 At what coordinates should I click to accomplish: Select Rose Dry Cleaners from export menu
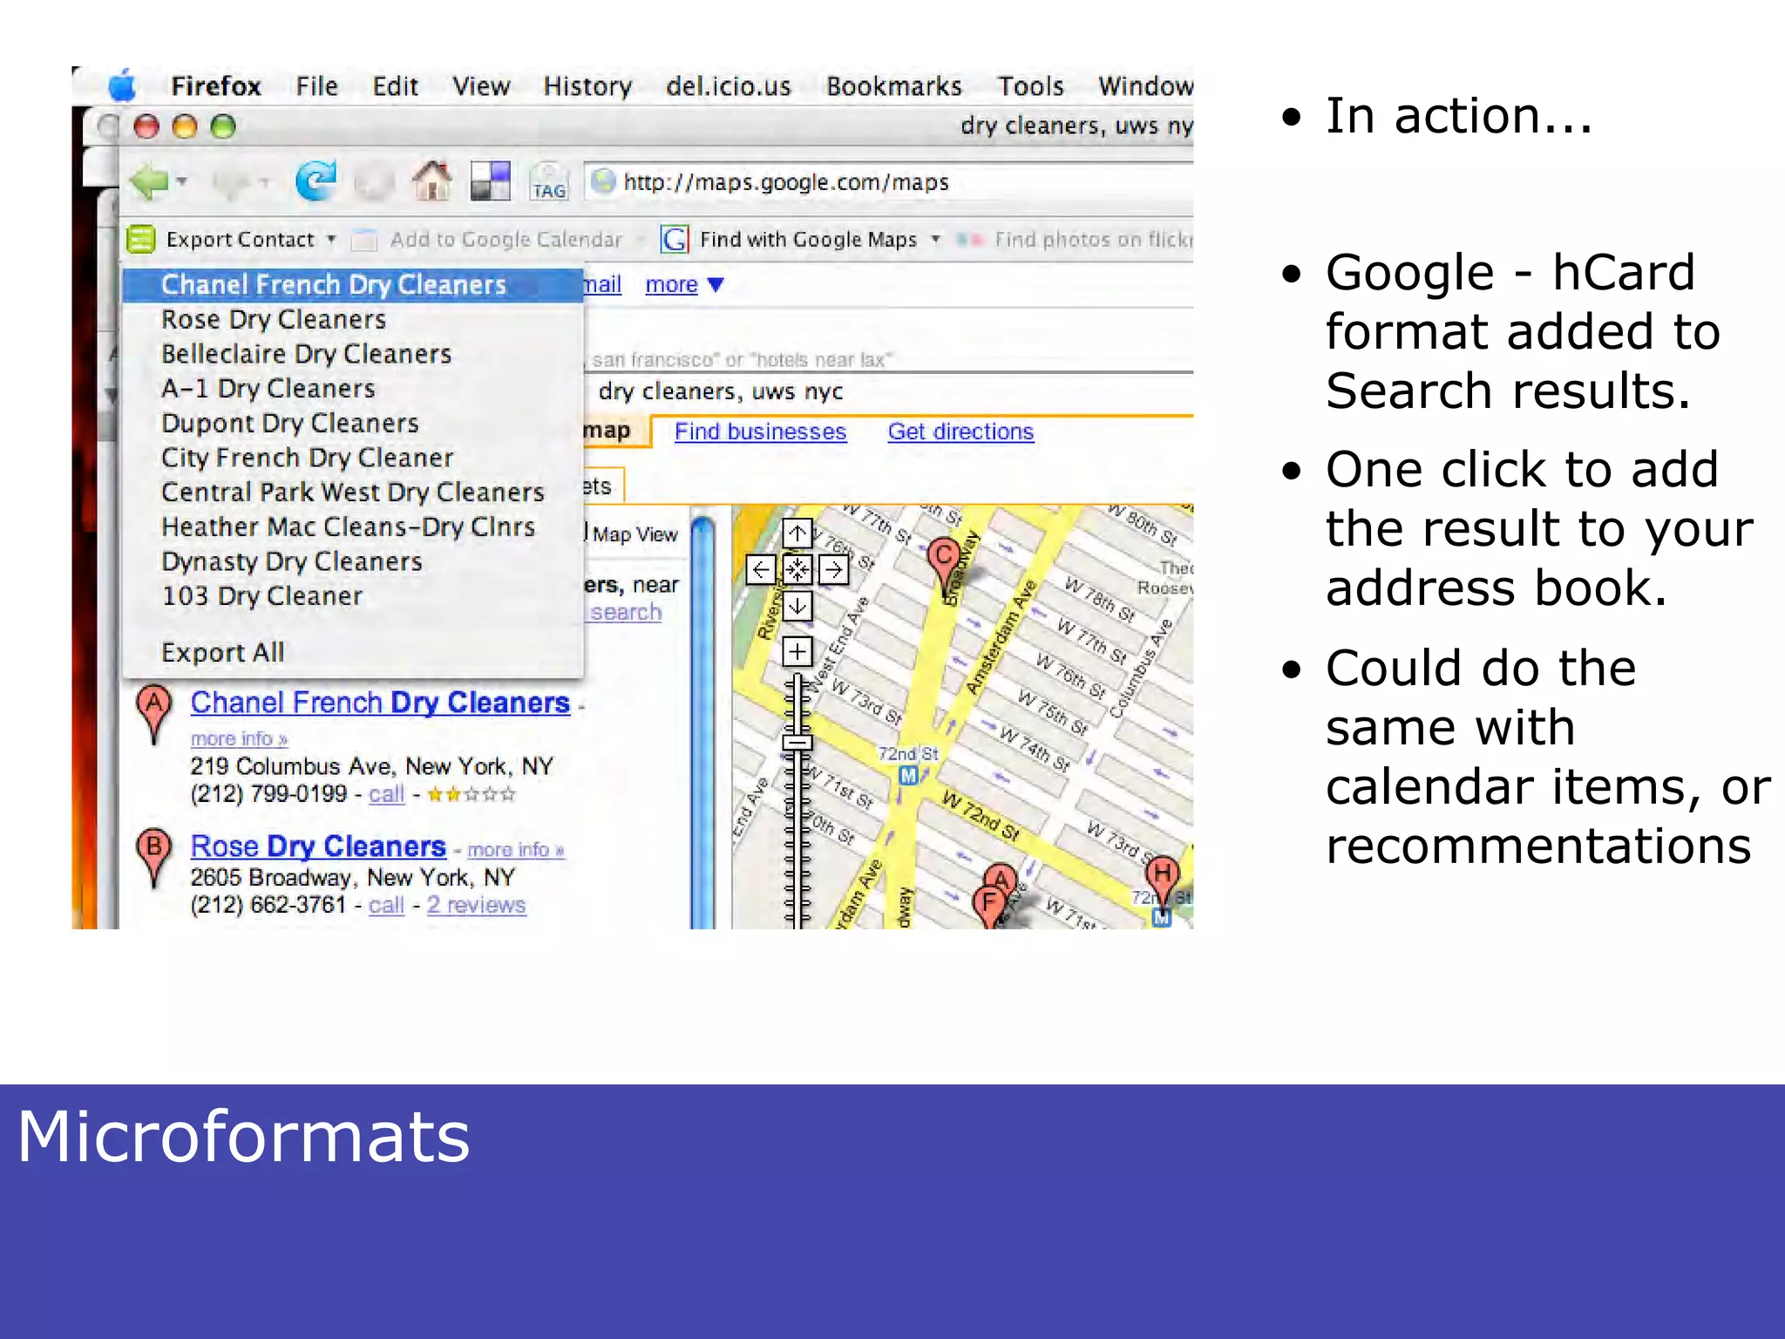[x=274, y=320]
